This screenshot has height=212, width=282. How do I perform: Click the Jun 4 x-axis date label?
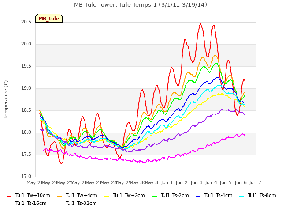(x=211, y=182)
